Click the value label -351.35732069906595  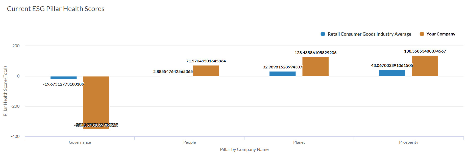96,125
